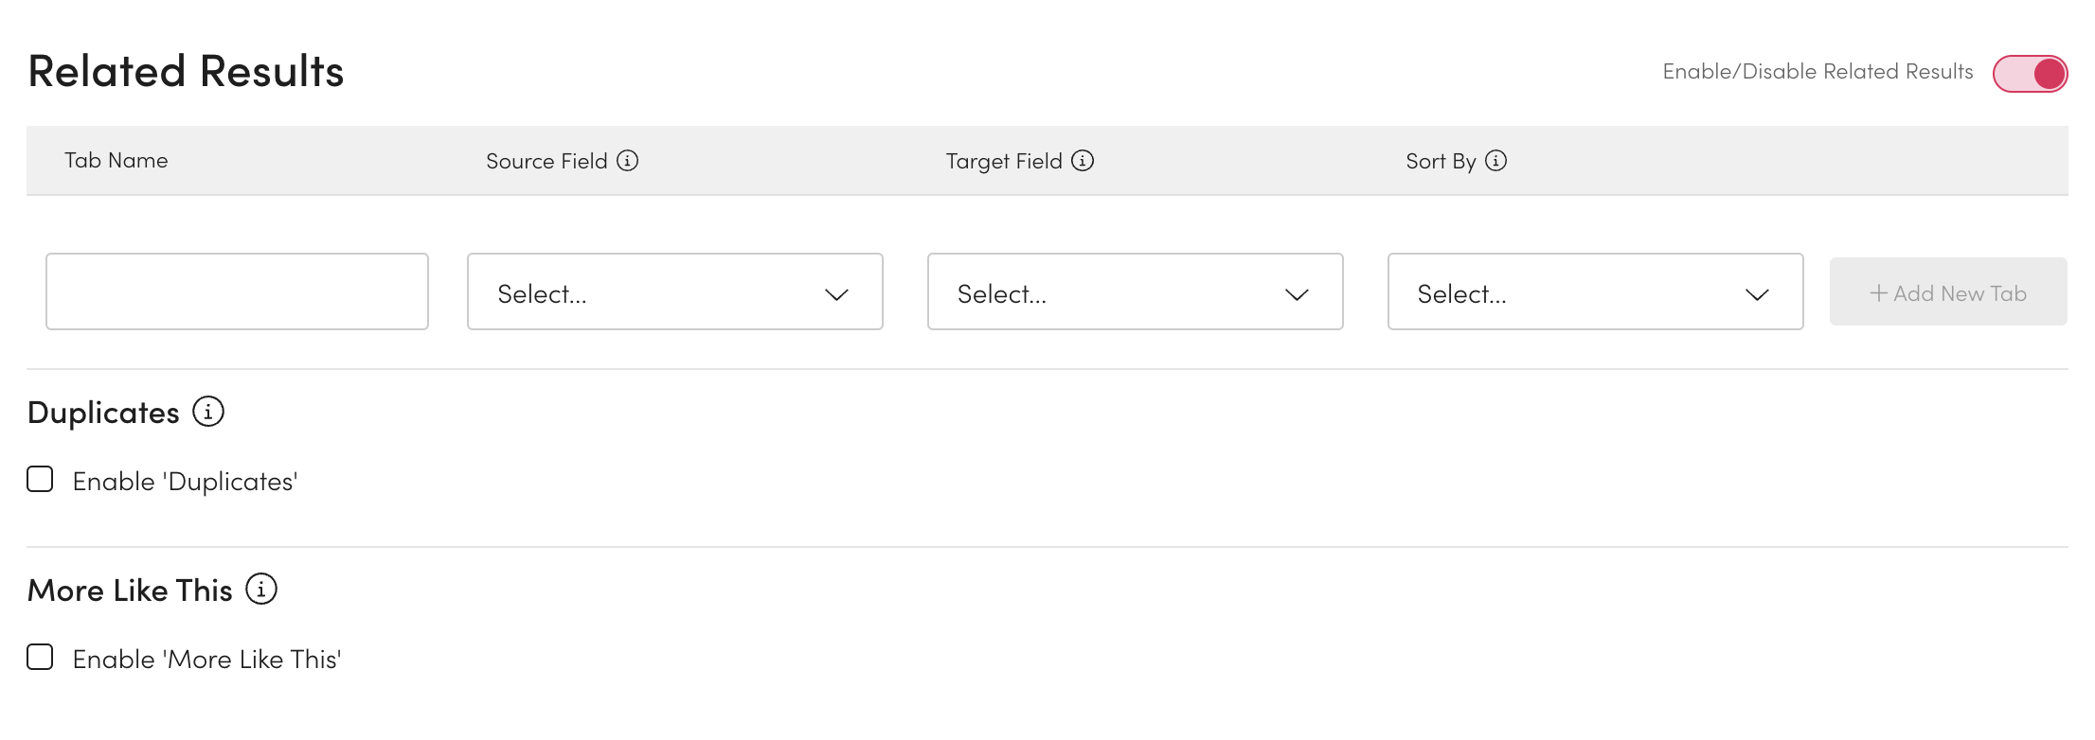
Task: Click the Target Field info icon
Action: (x=1083, y=161)
